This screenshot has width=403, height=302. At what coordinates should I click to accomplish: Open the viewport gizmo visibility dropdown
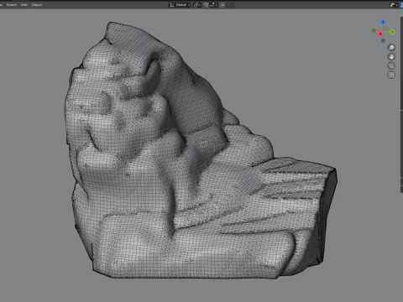pyautogui.click(x=394, y=5)
